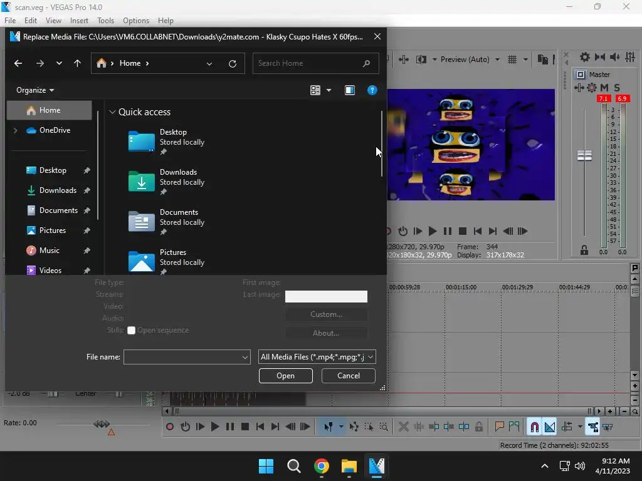Click Pause in the timeline transport bar
This screenshot has height=481, width=642.
[230, 427]
